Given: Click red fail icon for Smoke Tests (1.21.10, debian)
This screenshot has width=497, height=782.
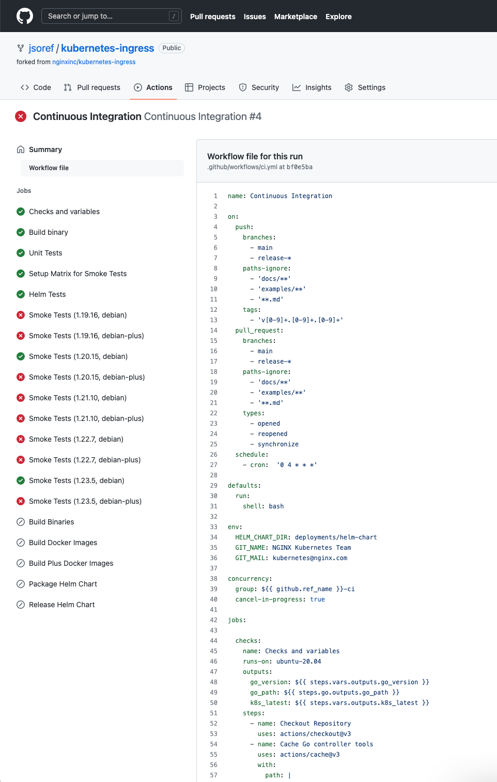Looking at the screenshot, I should 21,398.
